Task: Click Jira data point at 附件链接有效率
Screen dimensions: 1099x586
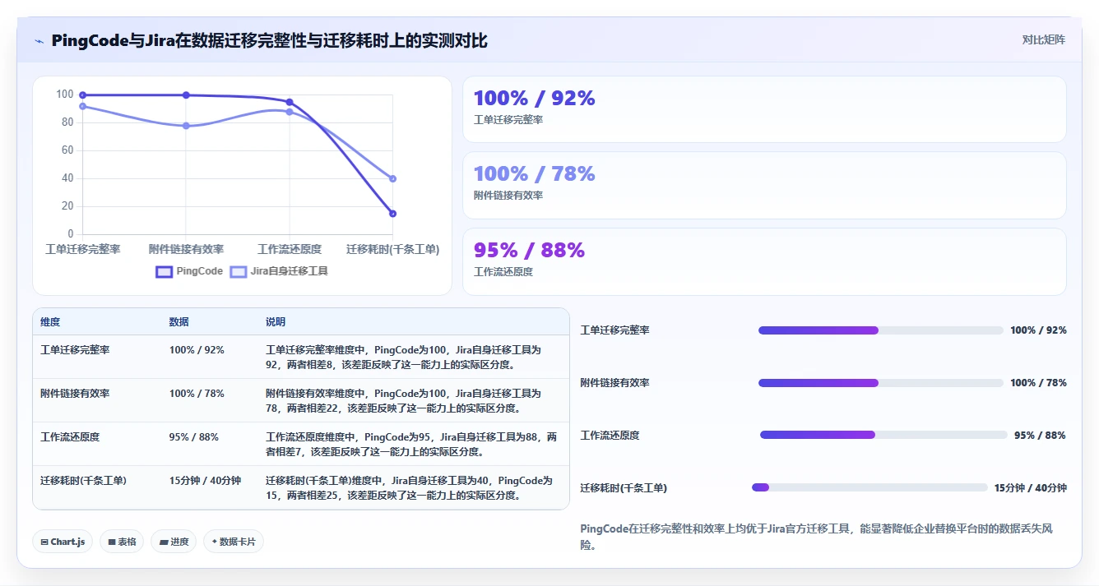Action: click(186, 126)
